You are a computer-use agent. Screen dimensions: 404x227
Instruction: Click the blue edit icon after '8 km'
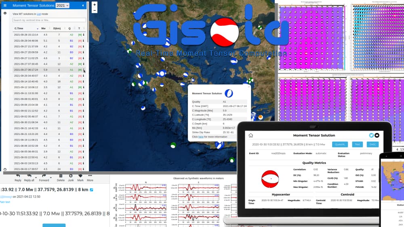91,190
